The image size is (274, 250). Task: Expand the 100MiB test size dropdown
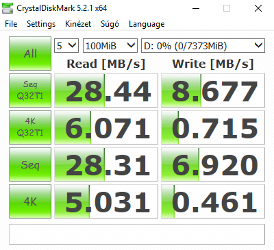[110, 46]
